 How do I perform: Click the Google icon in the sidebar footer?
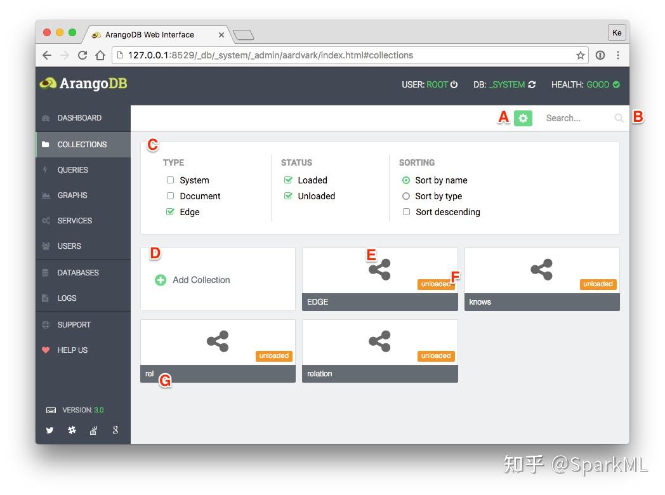click(115, 430)
